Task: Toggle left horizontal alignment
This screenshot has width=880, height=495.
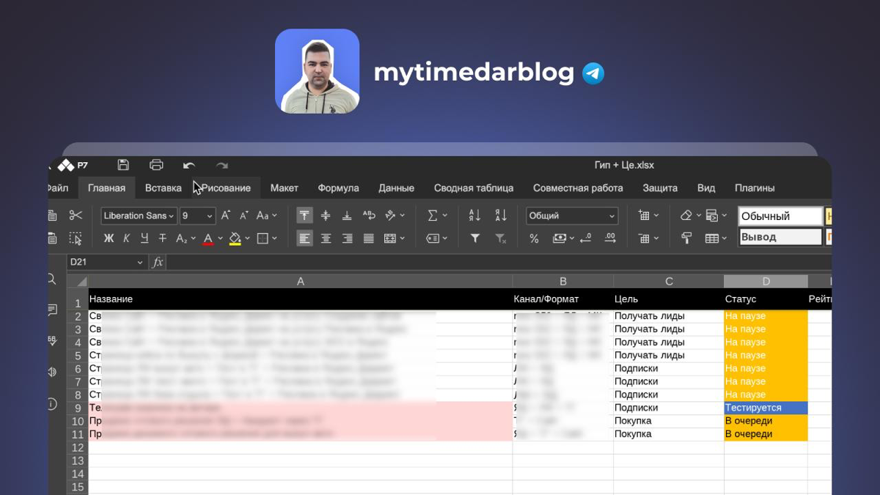Action: tap(304, 238)
